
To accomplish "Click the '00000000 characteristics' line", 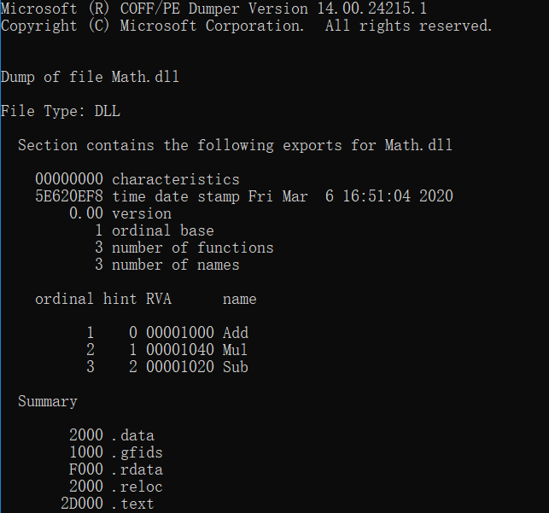I will coord(137,179).
